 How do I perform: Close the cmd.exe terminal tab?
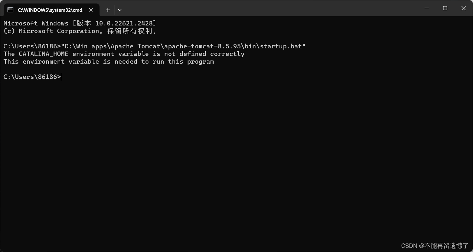tap(91, 10)
